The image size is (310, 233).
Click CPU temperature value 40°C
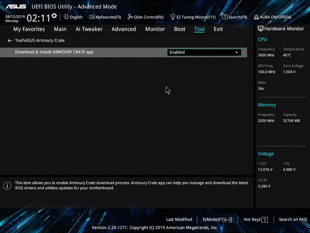click(x=287, y=55)
